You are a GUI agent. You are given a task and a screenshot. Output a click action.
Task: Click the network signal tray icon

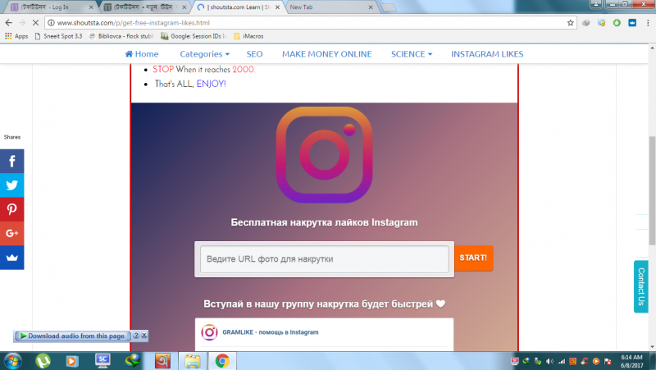point(561,361)
